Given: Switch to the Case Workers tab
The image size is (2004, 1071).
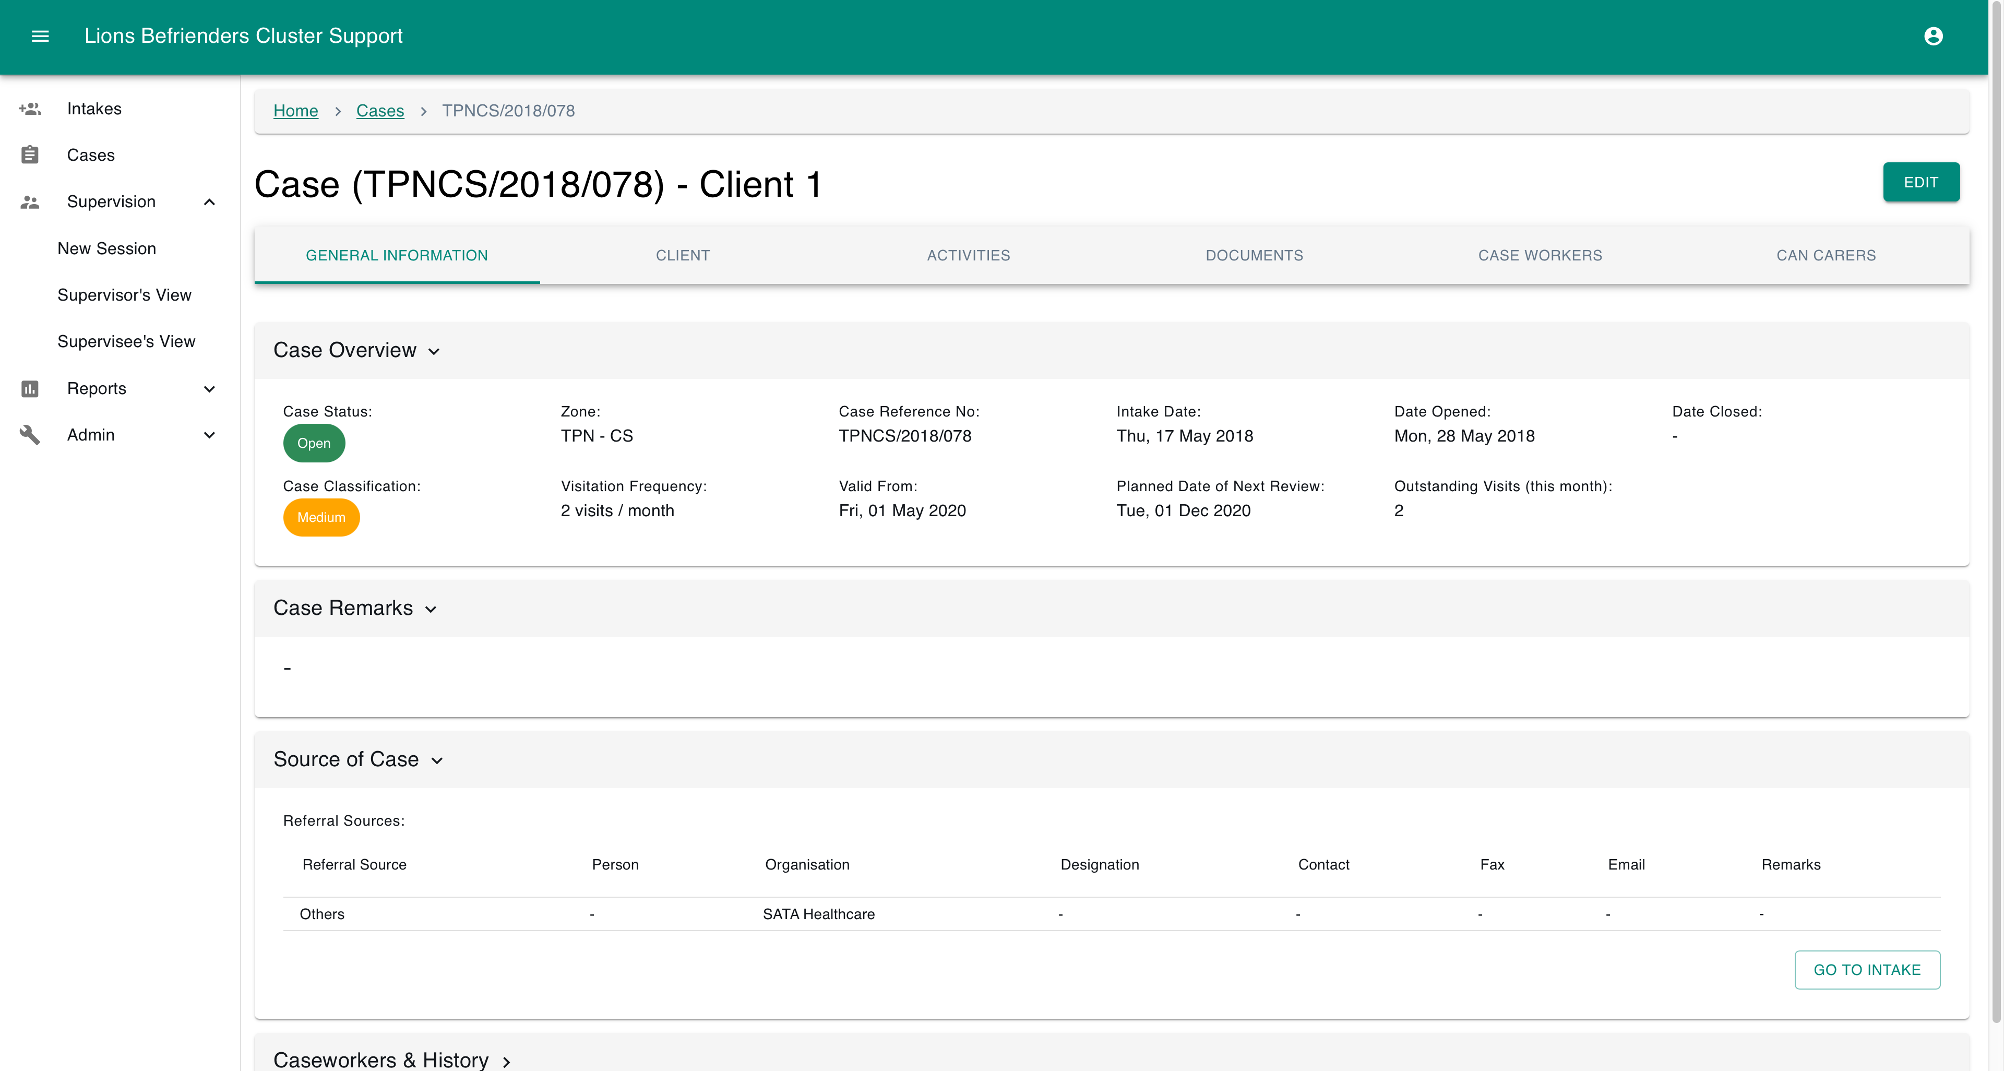Looking at the screenshot, I should pos(1541,255).
